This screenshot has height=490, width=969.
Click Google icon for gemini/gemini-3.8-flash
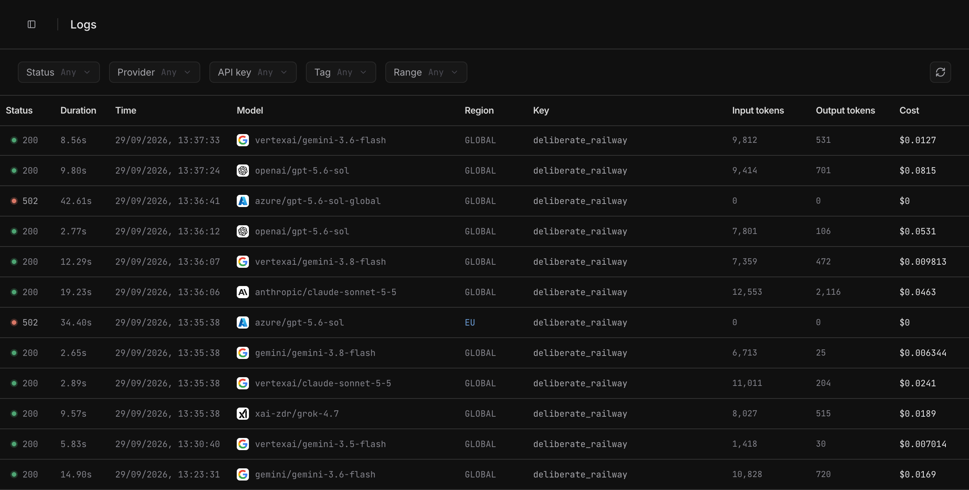(x=243, y=353)
